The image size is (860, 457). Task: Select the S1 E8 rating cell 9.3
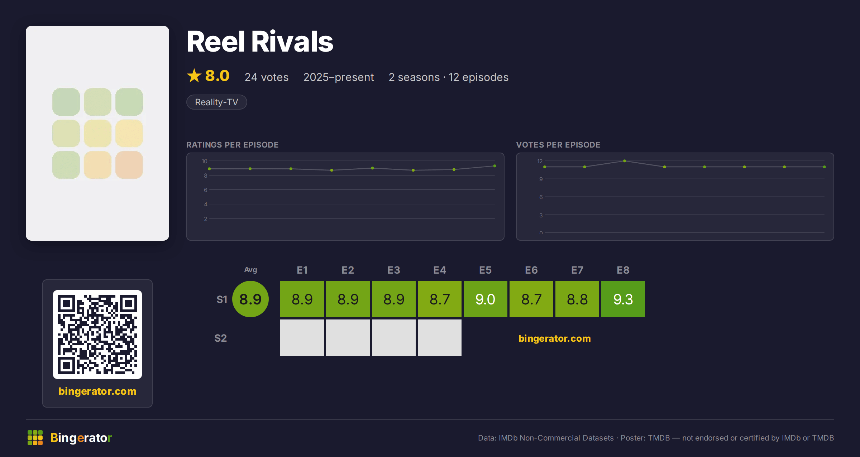click(623, 299)
